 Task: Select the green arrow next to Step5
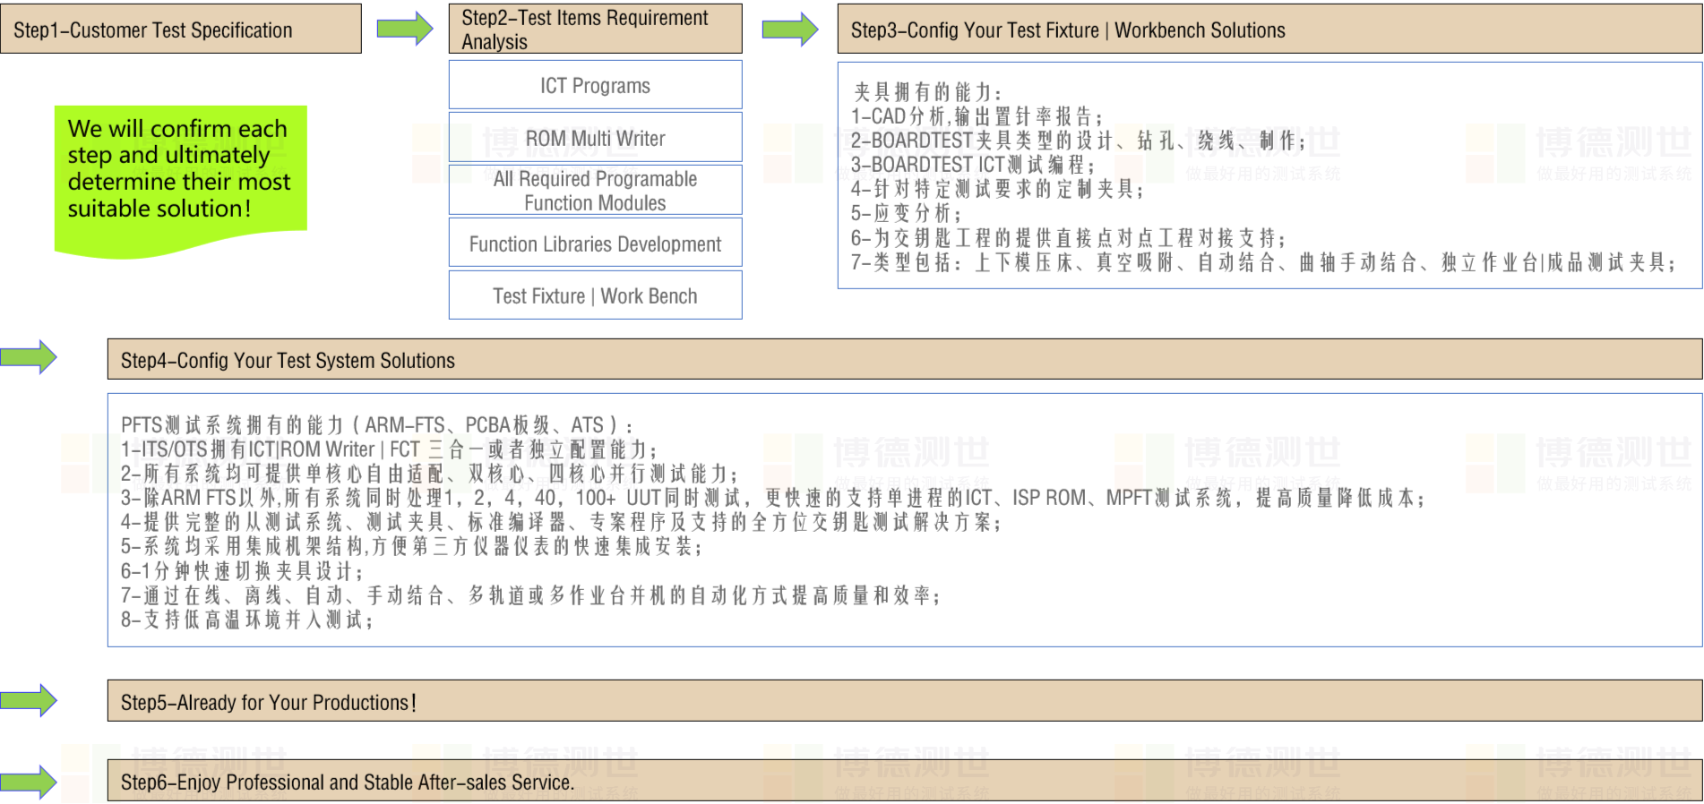[x=28, y=700]
